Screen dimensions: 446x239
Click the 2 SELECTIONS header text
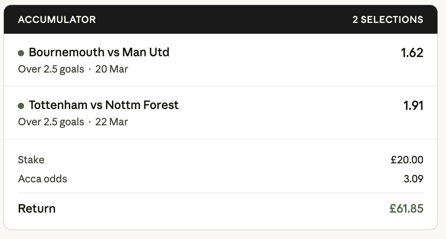tap(387, 19)
